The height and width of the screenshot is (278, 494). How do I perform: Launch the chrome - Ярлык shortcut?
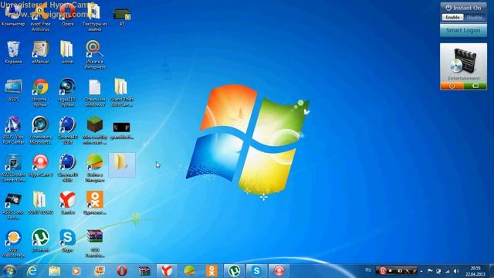(x=40, y=93)
